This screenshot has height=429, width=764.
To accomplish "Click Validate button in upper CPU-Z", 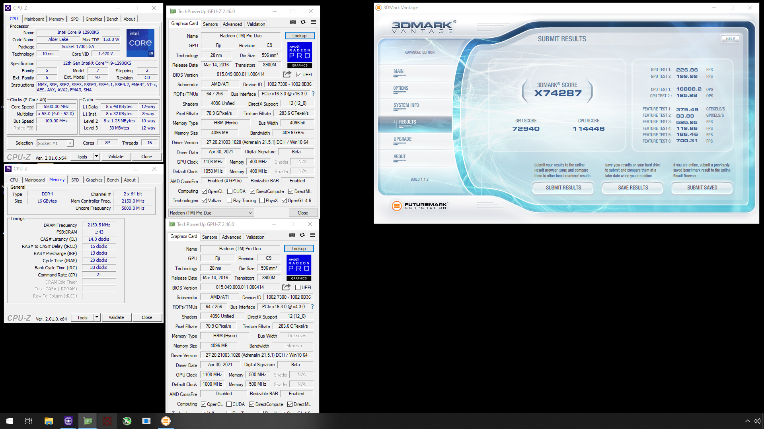I will tap(116, 157).
